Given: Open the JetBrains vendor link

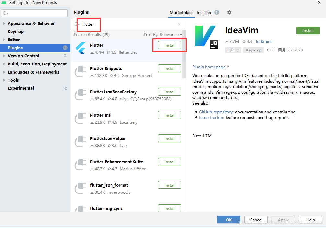Looking at the screenshot, I should pyautogui.click(x=264, y=41).
